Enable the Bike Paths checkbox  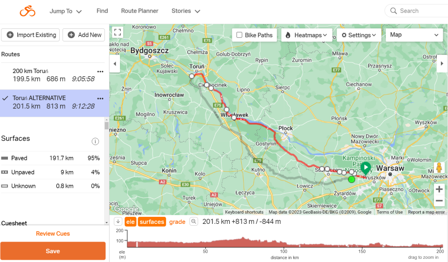(x=239, y=35)
